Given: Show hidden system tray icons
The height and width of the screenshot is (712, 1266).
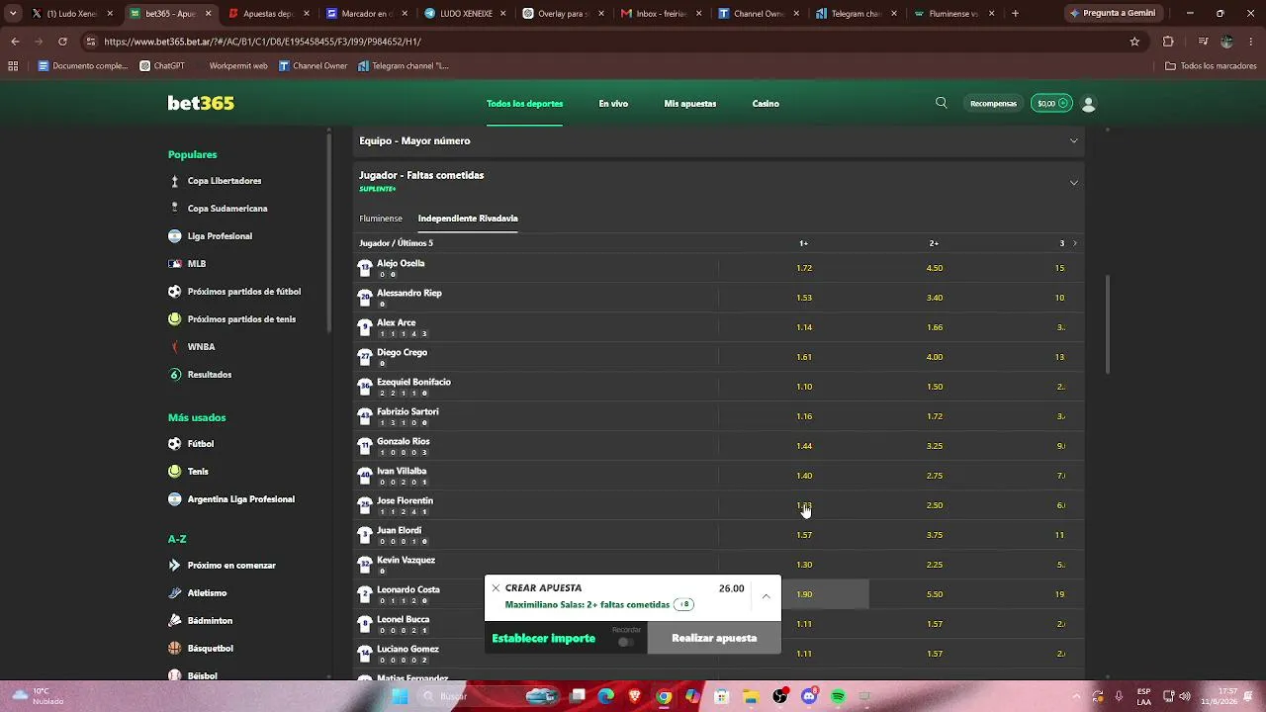Looking at the screenshot, I should [1077, 696].
